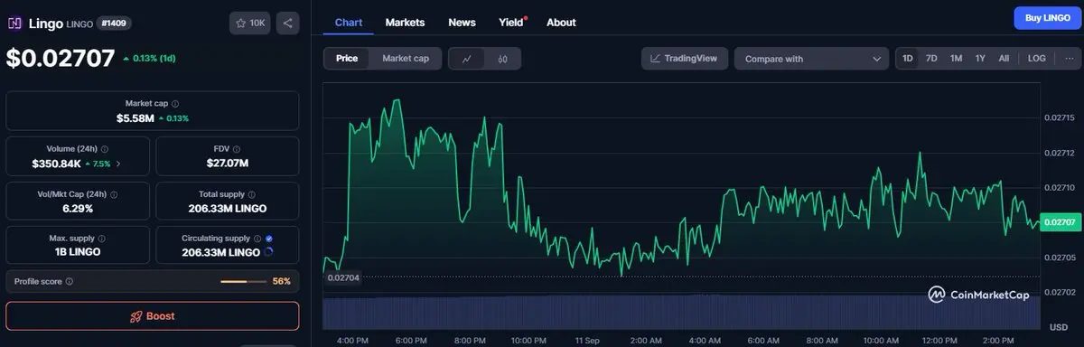The image size is (1084, 347).
Task: Set chart range to 7D
Action: [931, 59]
